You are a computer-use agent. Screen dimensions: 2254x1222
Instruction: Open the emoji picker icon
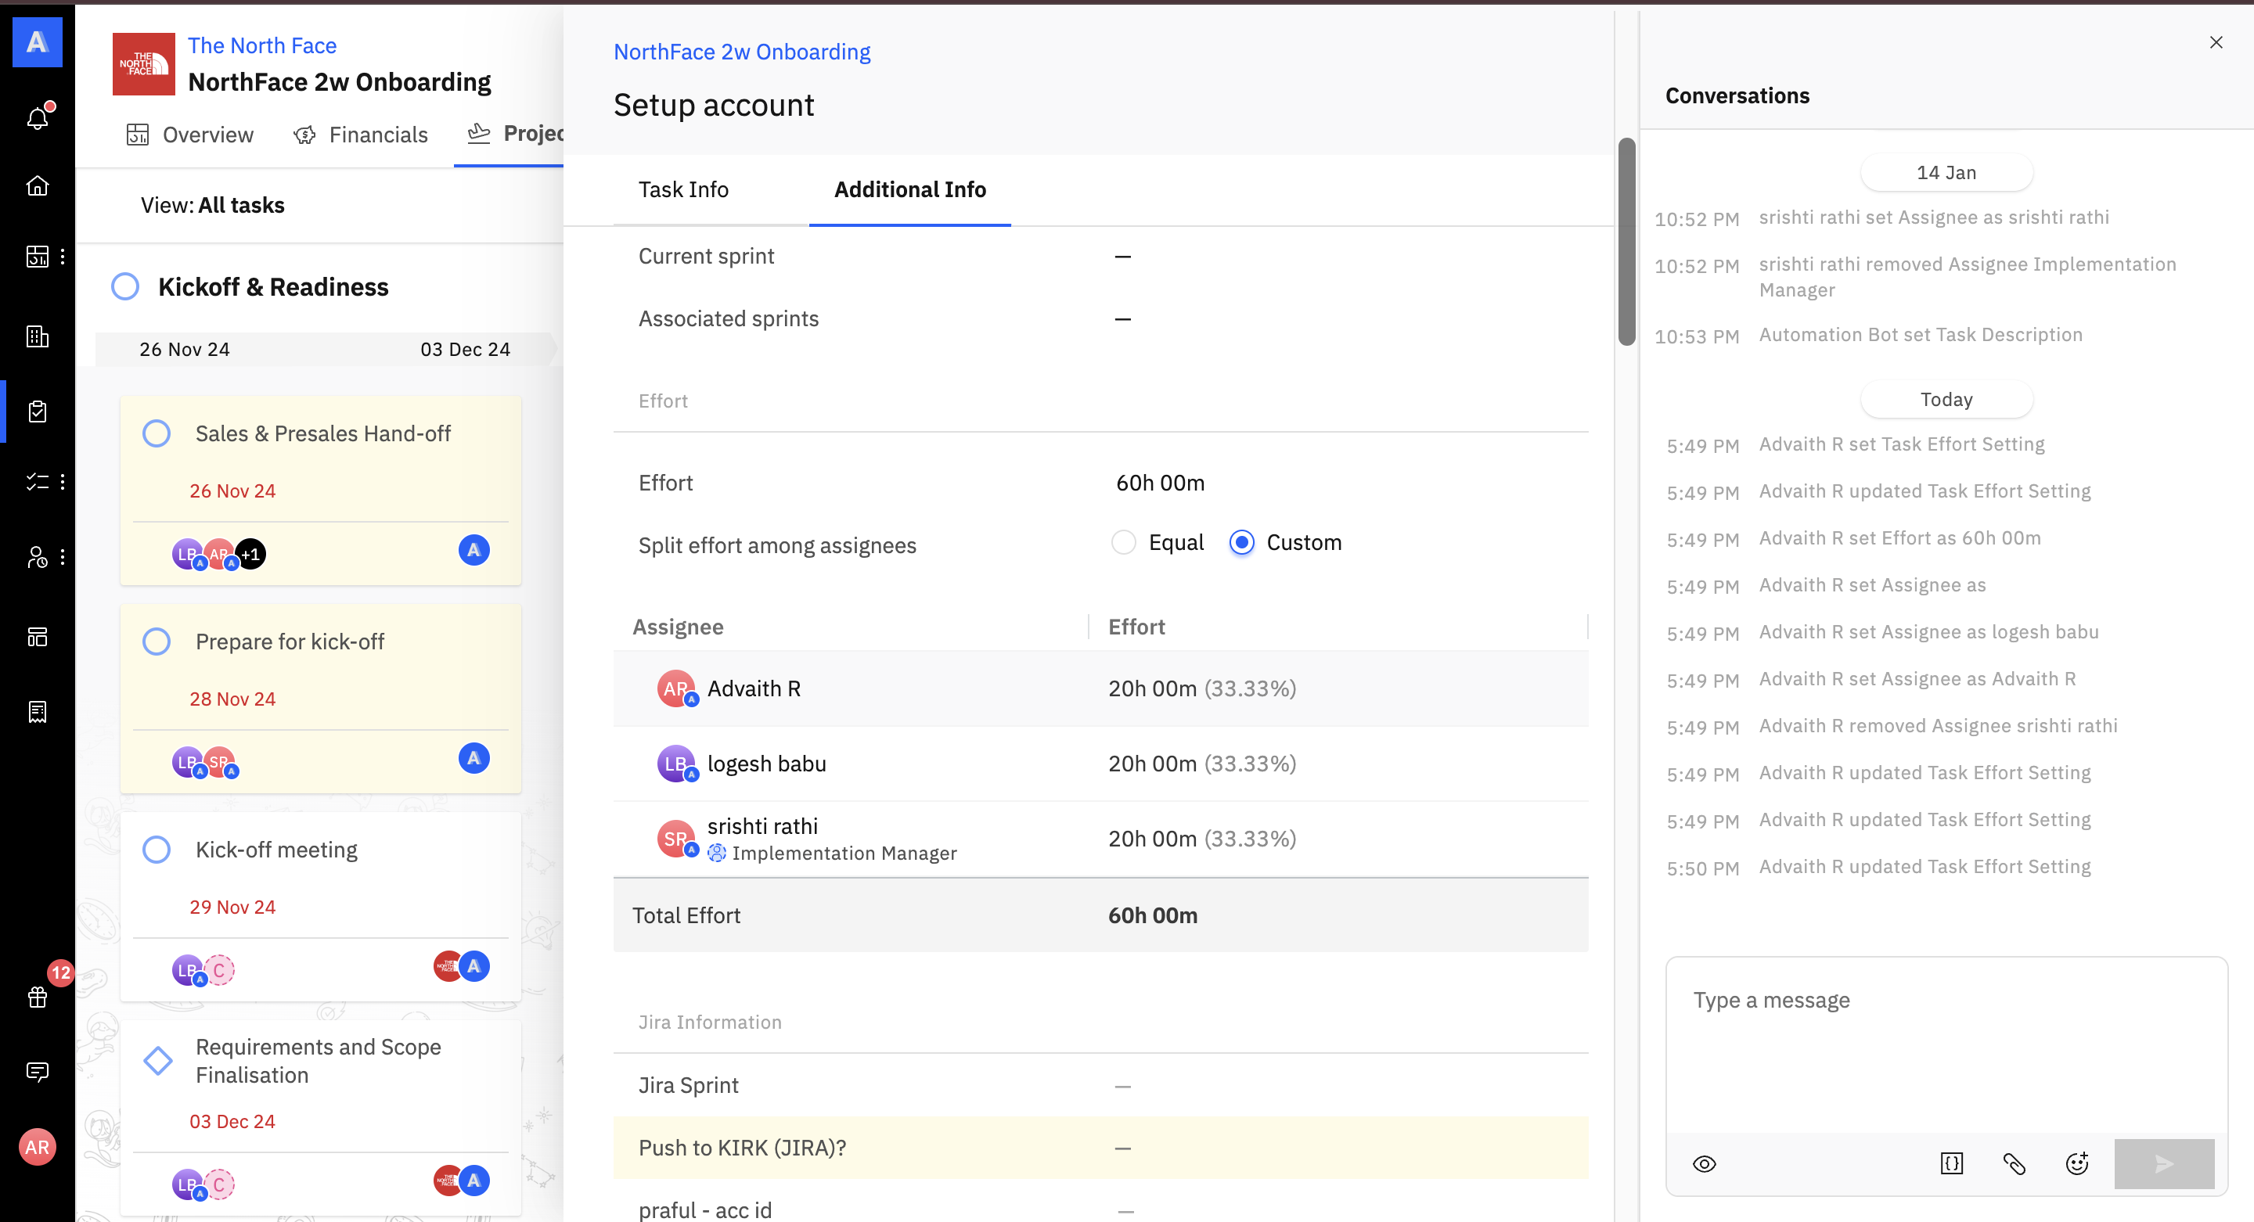click(x=2076, y=1163)
